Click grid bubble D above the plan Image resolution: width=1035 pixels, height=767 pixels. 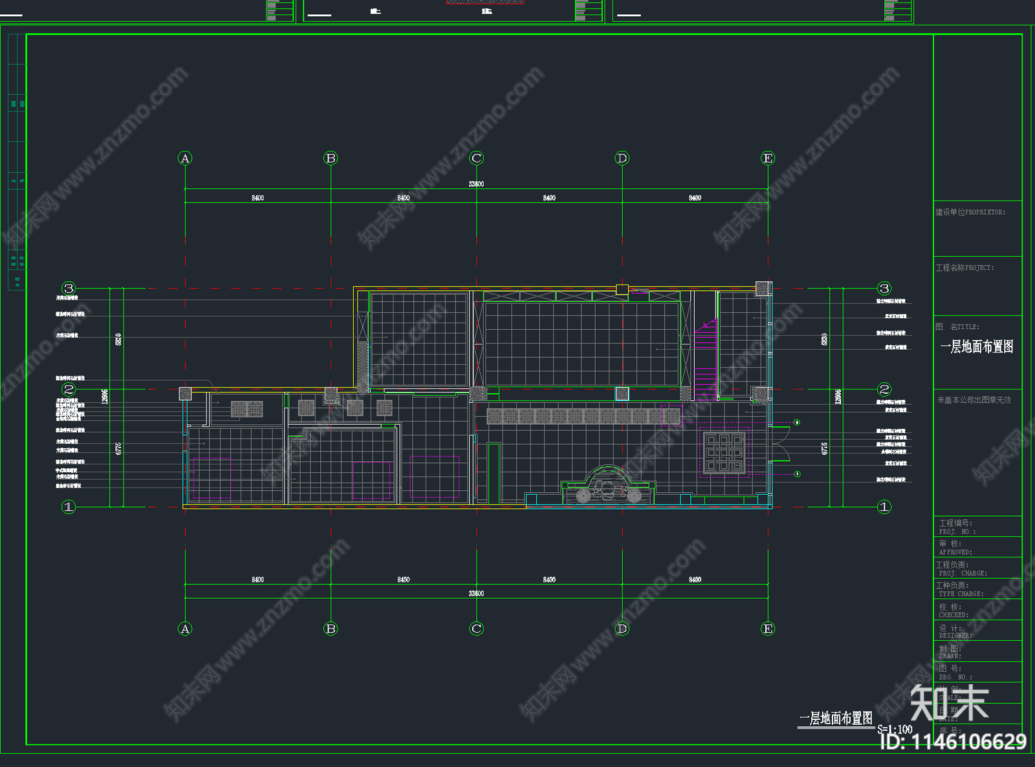click(x=622, y=158)
